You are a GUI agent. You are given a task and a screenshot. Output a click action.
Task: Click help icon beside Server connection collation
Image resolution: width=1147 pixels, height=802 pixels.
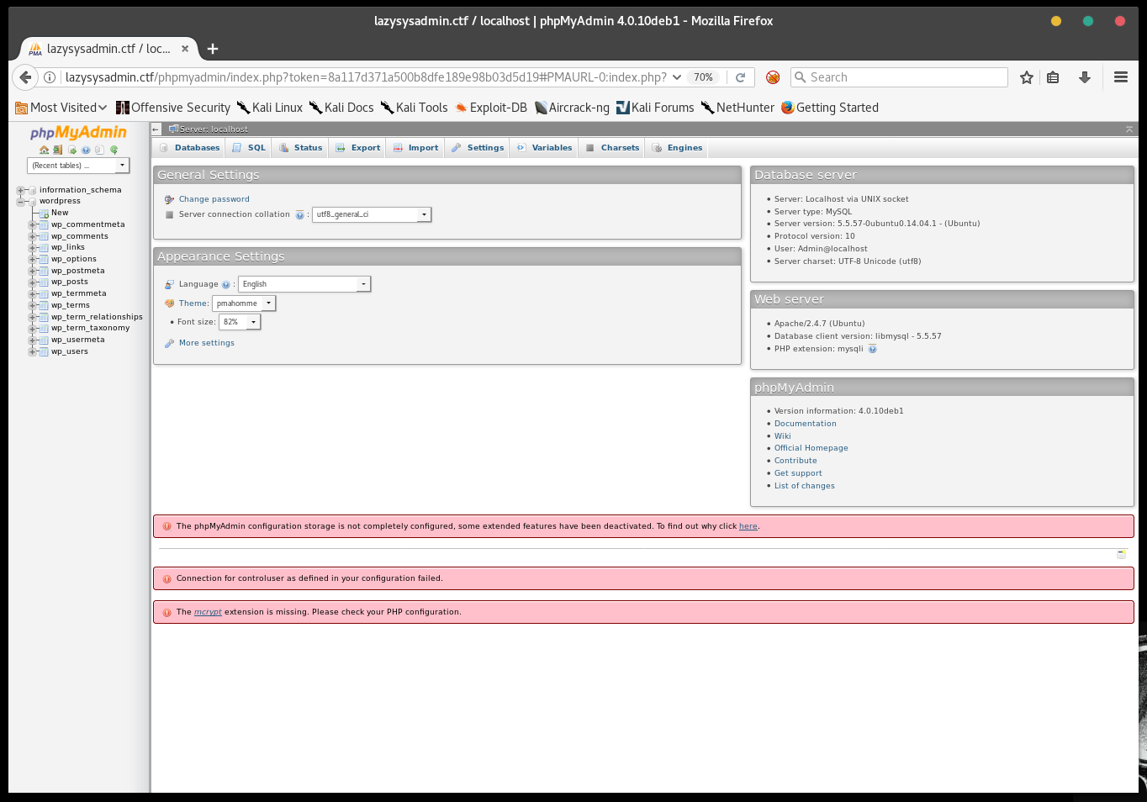(x=299, y=215)
